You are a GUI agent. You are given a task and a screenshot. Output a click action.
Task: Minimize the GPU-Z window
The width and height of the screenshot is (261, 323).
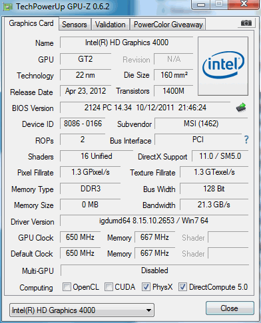tap(201, 5)
